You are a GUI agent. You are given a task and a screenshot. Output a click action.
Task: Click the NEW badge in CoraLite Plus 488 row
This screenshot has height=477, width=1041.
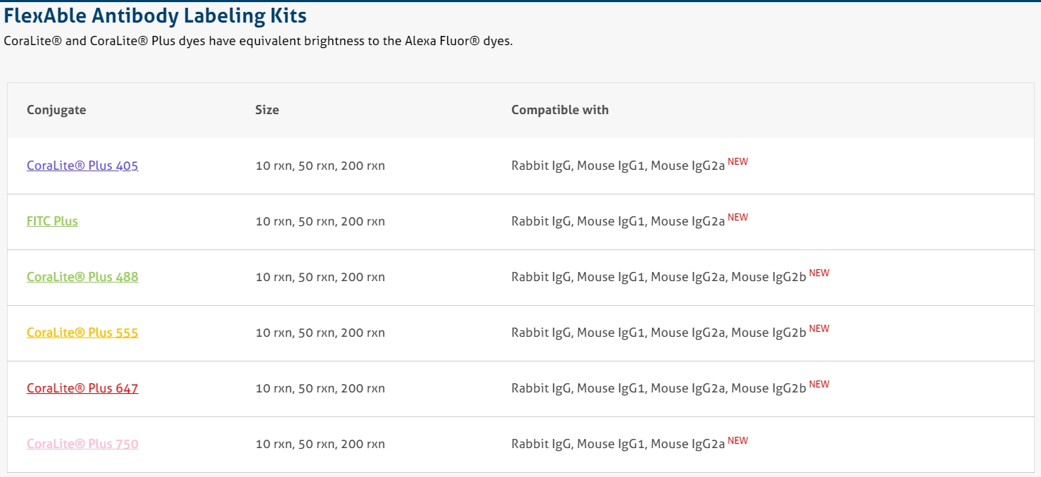tap(819, 273)
